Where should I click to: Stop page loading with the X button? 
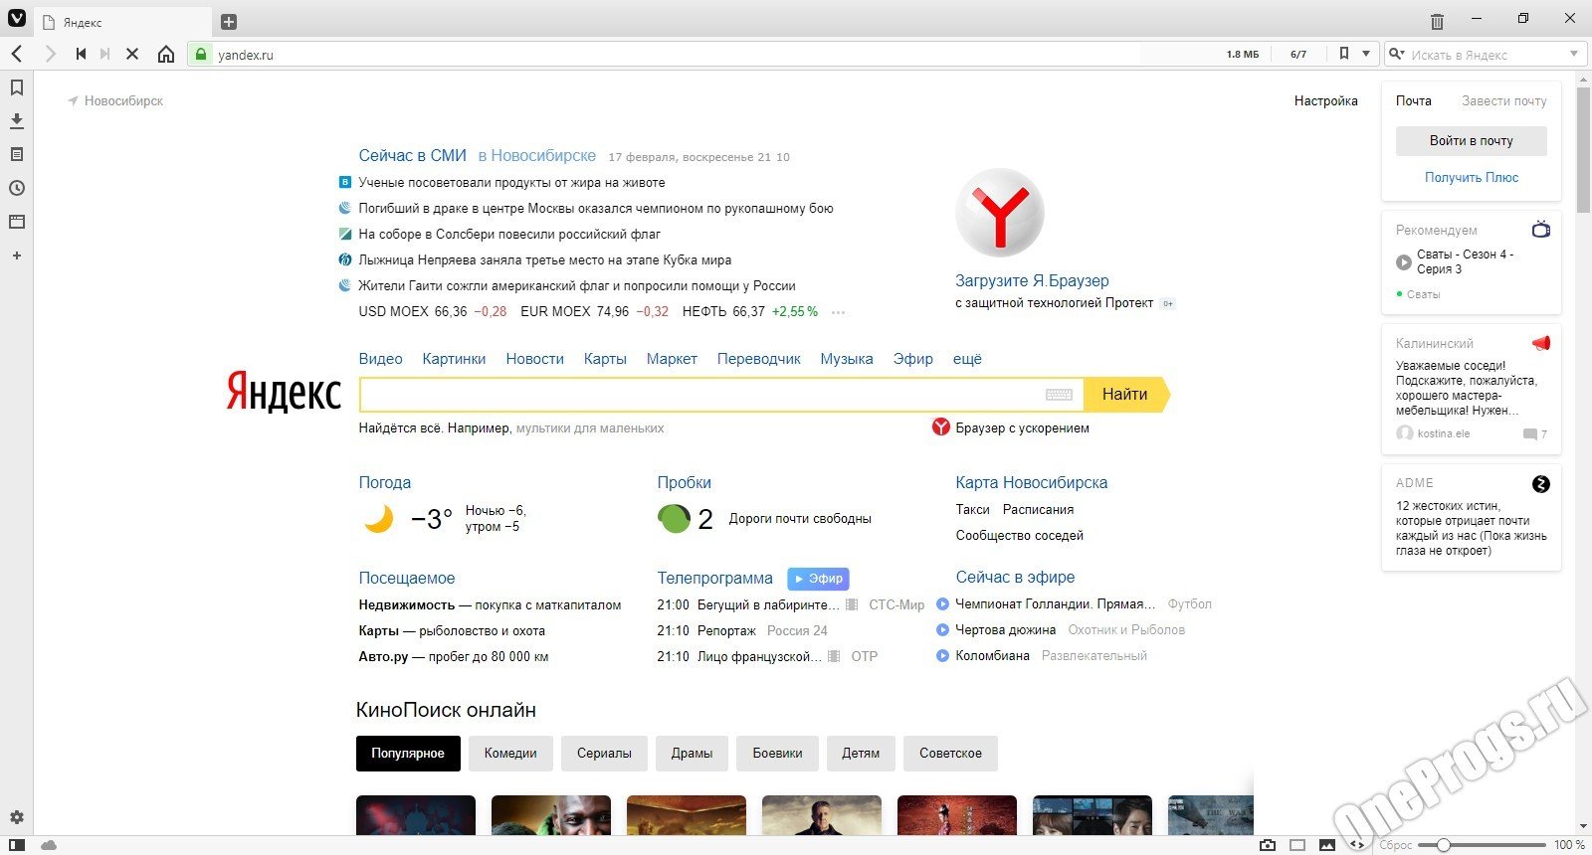(x=131, y=54)
